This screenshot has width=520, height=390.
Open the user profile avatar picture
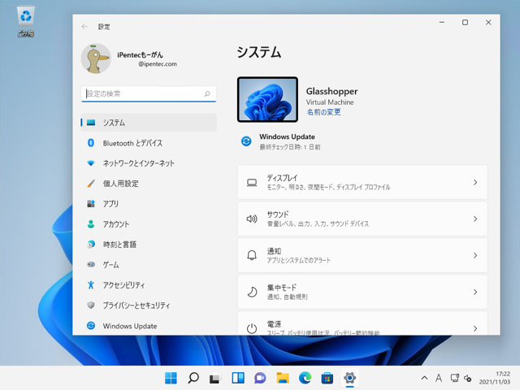click(96, 58)
